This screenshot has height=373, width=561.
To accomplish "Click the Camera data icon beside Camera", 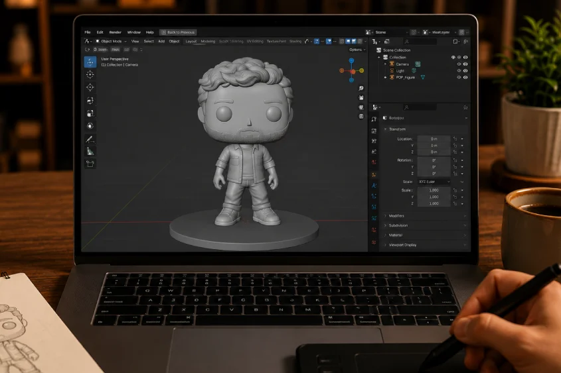I will (418, 64).
